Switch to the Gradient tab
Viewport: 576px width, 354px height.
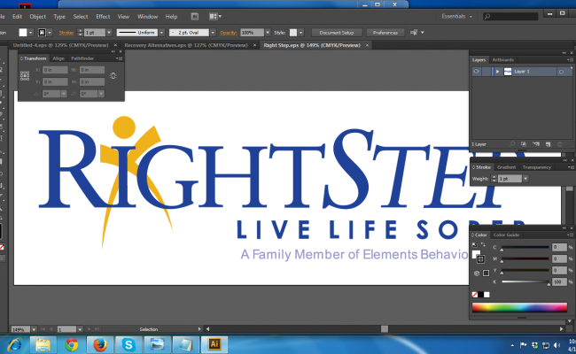point(506,167)
